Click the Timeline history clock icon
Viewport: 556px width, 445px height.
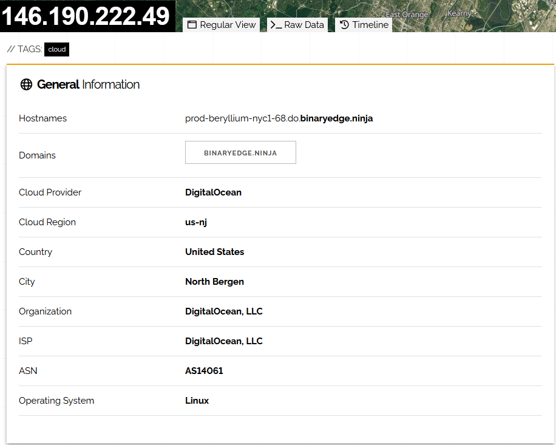344,25
